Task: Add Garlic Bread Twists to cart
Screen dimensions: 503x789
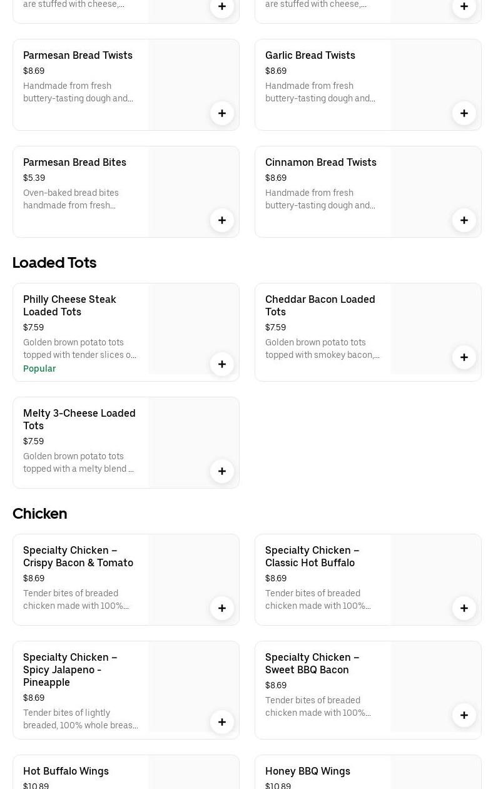Action: (464, 113)
